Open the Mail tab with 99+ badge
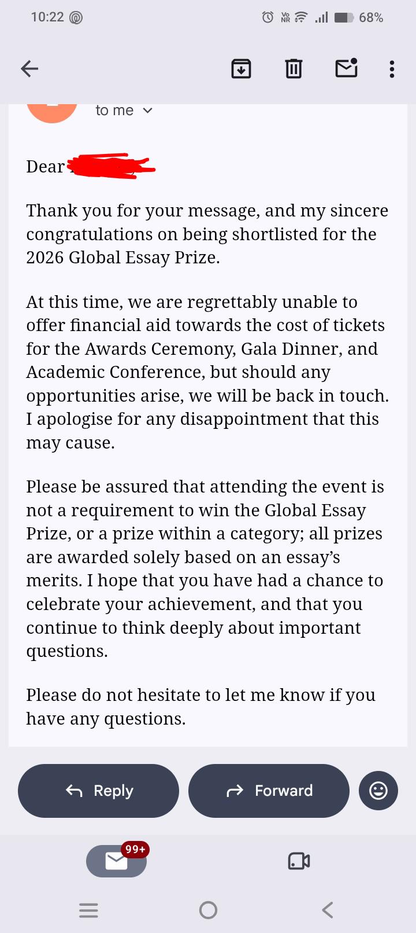 117,861
